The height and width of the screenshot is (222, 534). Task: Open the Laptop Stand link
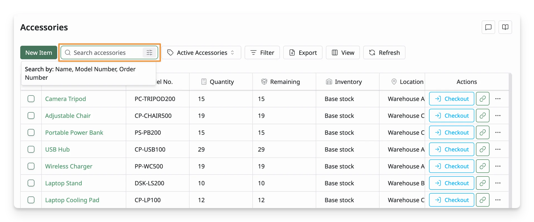click(x=63, y=183)
